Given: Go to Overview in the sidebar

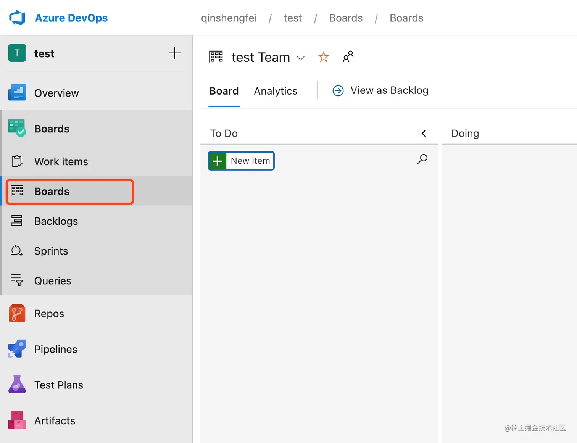Looking at the screenshot, I should click(x=56, y=93).
